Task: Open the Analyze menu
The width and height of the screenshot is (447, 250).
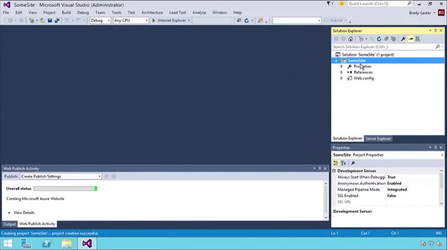Action: click(x=199, y=12)
